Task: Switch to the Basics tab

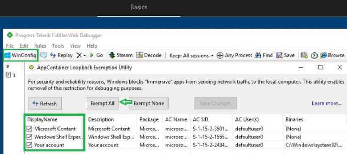Action: click(x=139, y=7)
